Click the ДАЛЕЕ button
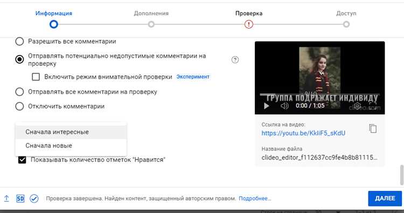404x213 pixels. [x=385, y=198]
